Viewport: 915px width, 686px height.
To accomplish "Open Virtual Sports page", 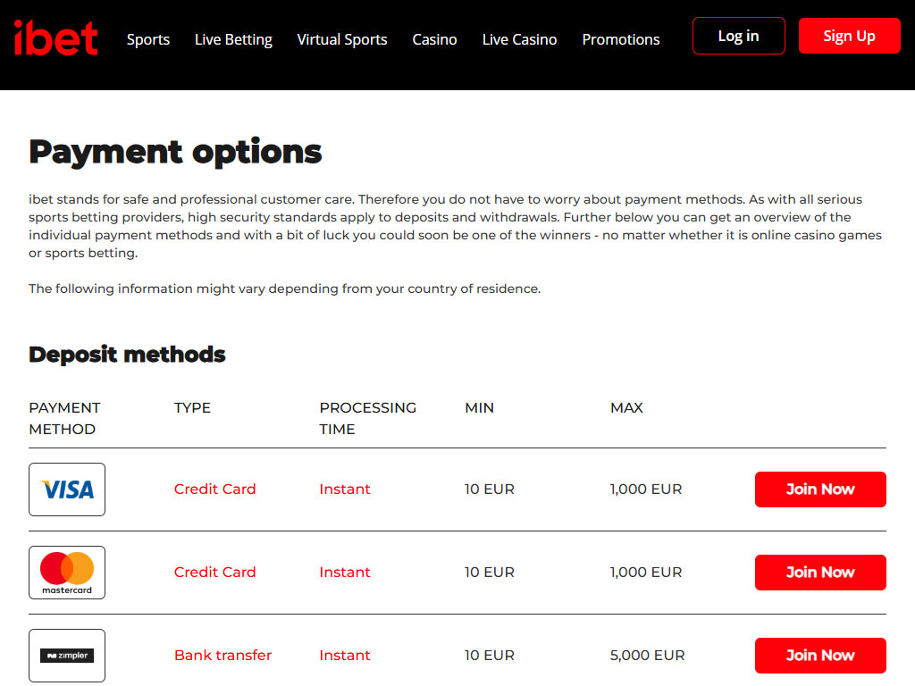I will [x=342, y=39].
